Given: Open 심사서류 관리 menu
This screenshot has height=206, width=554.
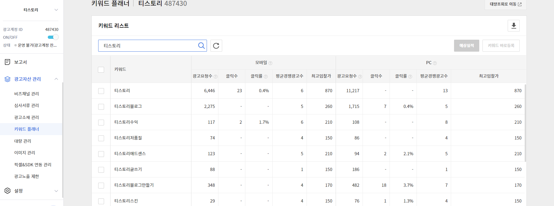Looking at the screenshot, I should [27, 105].
